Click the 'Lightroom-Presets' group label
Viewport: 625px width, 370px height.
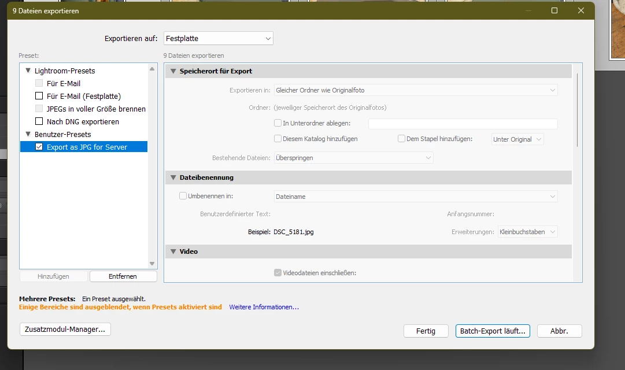tap(65, 71)
